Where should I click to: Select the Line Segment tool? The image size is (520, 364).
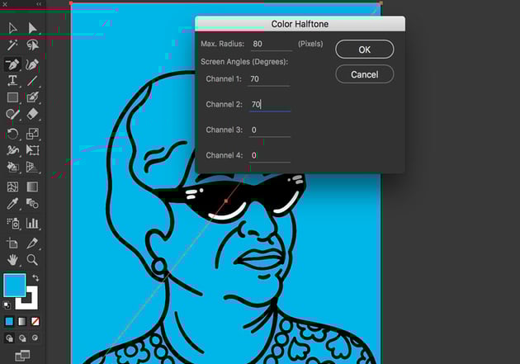pos(32,81)
